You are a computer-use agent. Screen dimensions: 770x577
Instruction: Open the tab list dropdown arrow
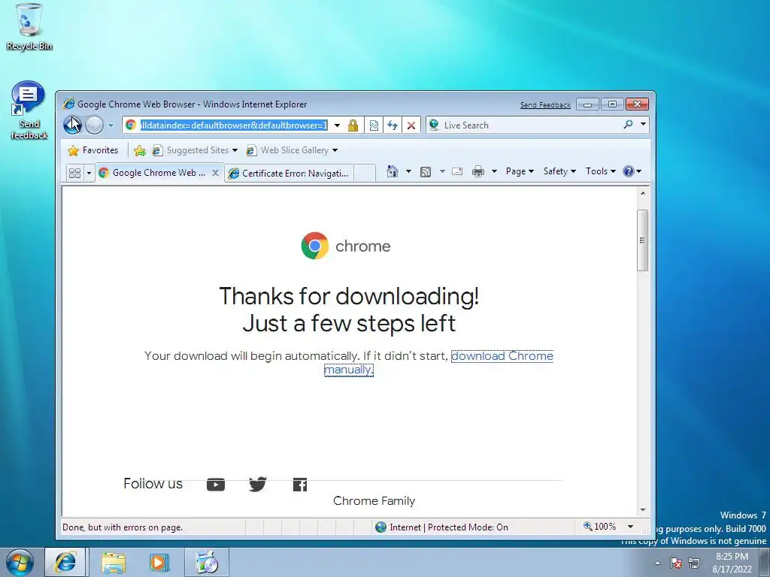tap(89, 173)
